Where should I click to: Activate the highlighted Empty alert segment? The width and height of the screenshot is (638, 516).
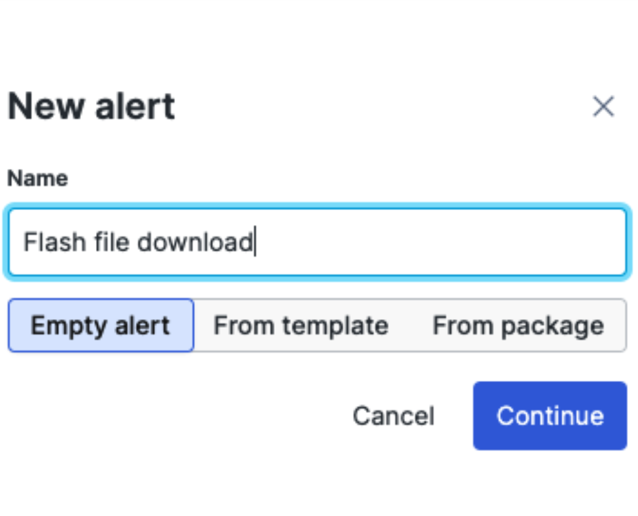(x=100, y=325)
